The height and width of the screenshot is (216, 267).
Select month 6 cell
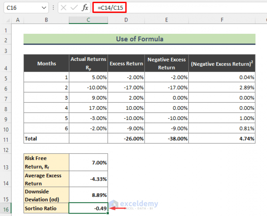46,128
